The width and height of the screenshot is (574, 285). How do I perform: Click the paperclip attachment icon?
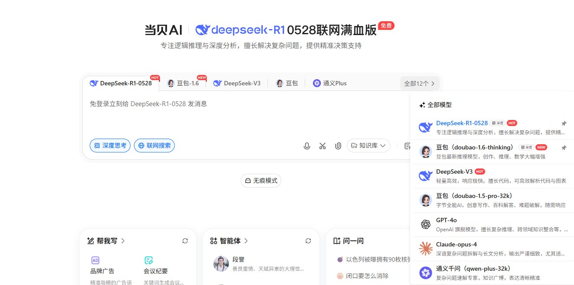click(338, 146)
